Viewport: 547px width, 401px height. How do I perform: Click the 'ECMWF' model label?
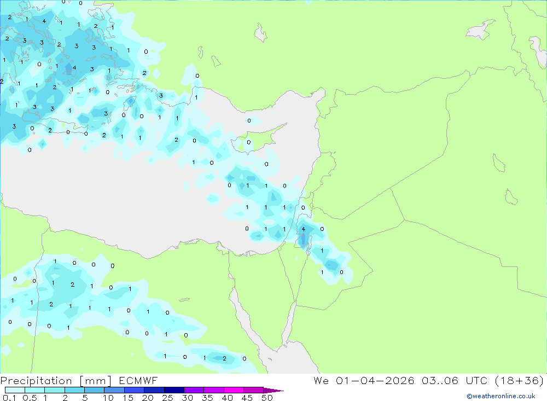pyautogui.click(x=138, y=380)
